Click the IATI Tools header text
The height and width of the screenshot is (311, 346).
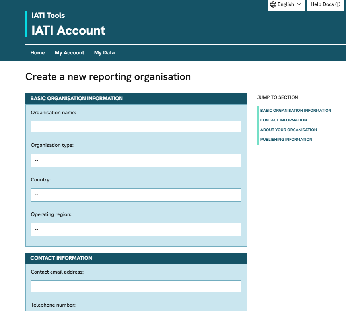tap(48, 16)
